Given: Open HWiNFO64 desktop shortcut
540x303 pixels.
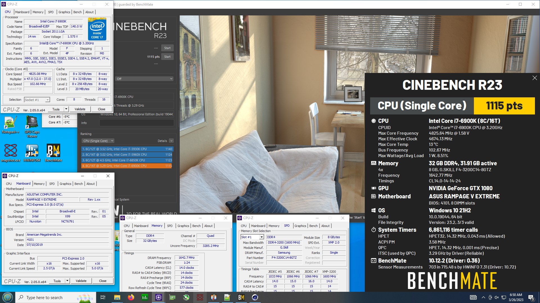Looking at the screenshot, I should click(x=32, y=153).
